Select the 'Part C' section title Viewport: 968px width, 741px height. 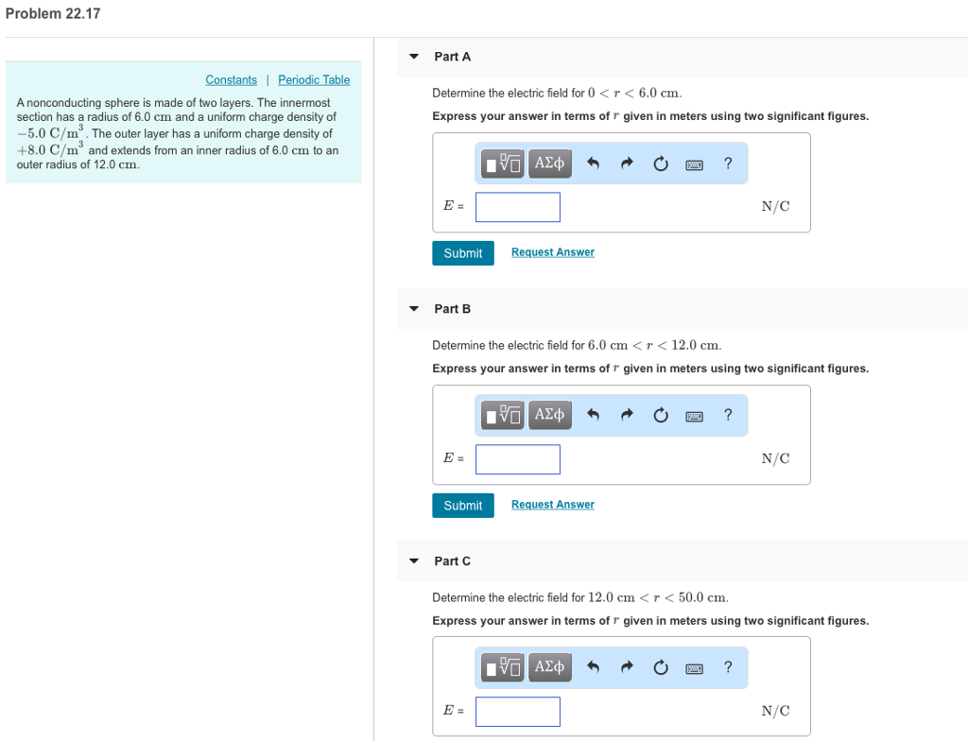pyautogui.click(x=453, y=561)
